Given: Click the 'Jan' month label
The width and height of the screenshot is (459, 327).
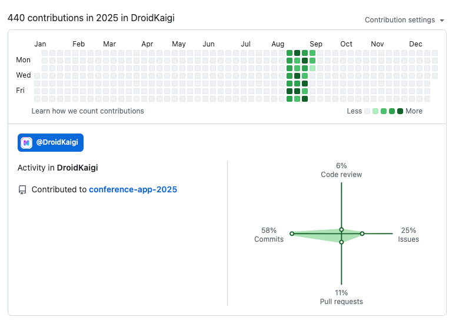Looking at the screenshot, I should (x=40, y=44).
